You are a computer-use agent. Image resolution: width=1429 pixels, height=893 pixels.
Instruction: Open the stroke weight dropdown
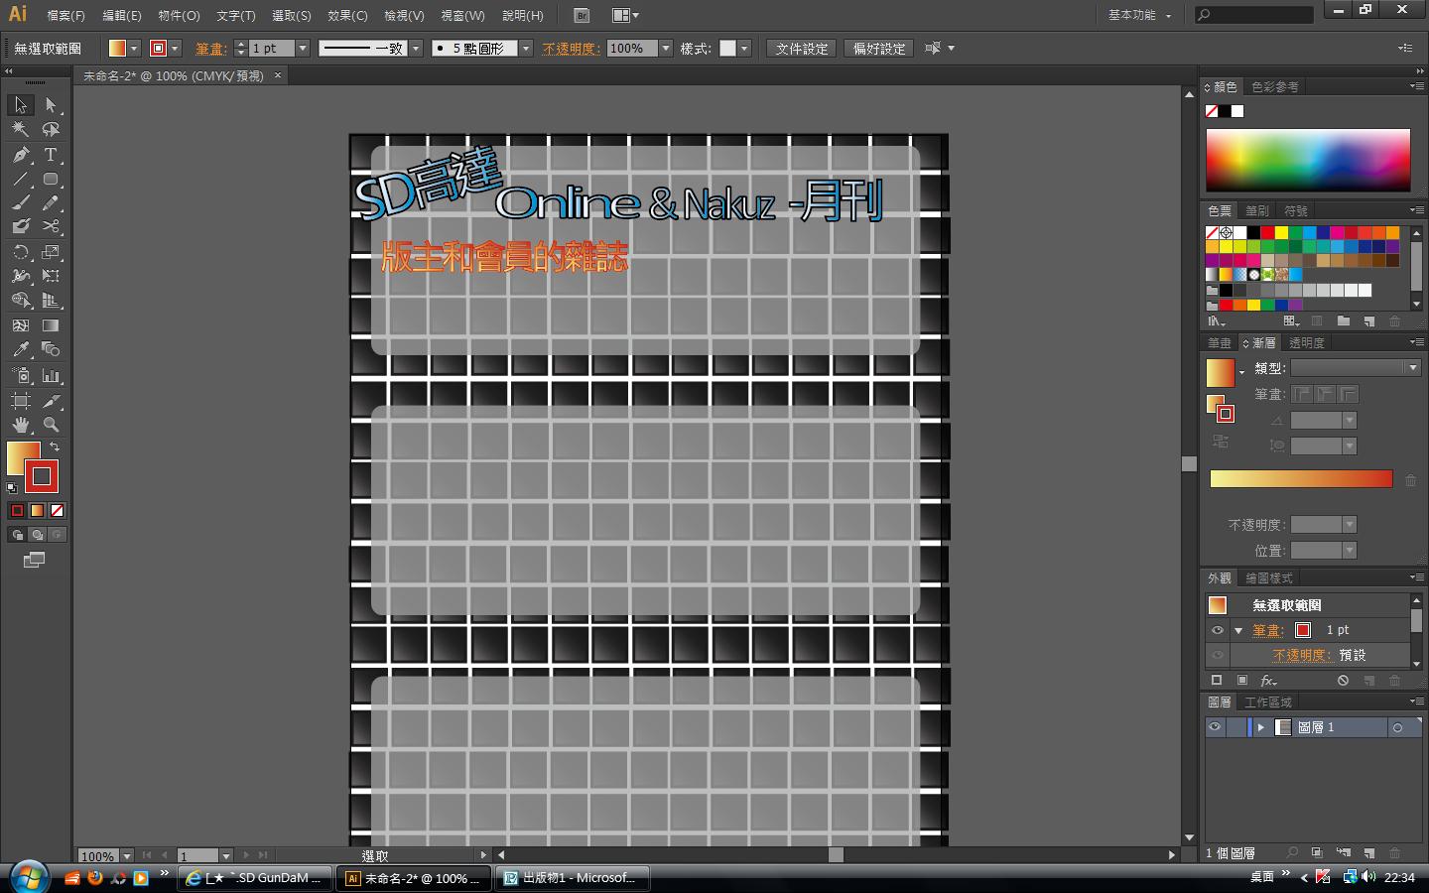point(303,49)
